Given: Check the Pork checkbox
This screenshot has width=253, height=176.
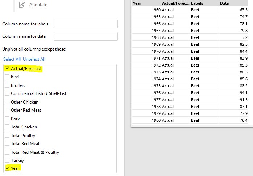Looking at the screenshot, I should pyautogui.click(x=7, y=119).
